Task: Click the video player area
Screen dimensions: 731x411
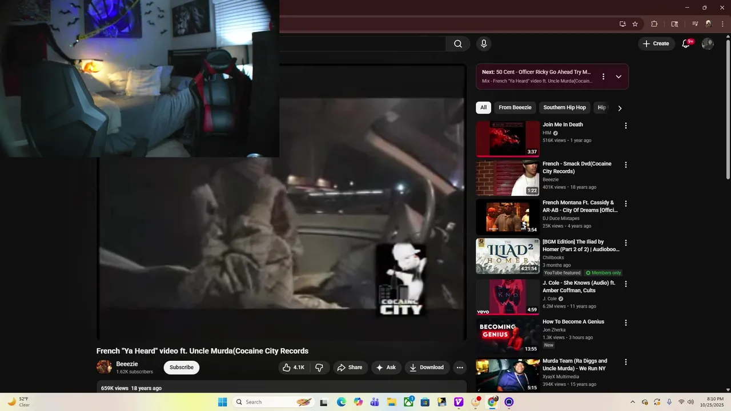Action: [282, 203]
